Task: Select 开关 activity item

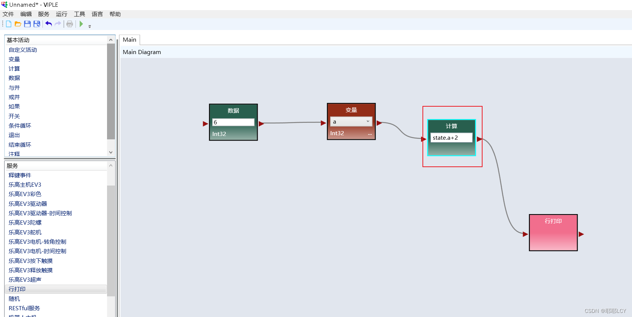Action: click(14, 116)
